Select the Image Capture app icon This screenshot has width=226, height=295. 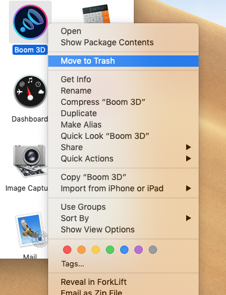30,161
